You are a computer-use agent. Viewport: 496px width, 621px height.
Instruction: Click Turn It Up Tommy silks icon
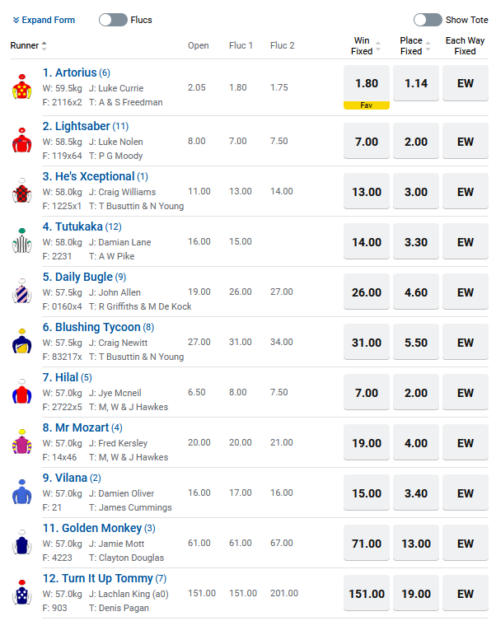click(21, 593)
